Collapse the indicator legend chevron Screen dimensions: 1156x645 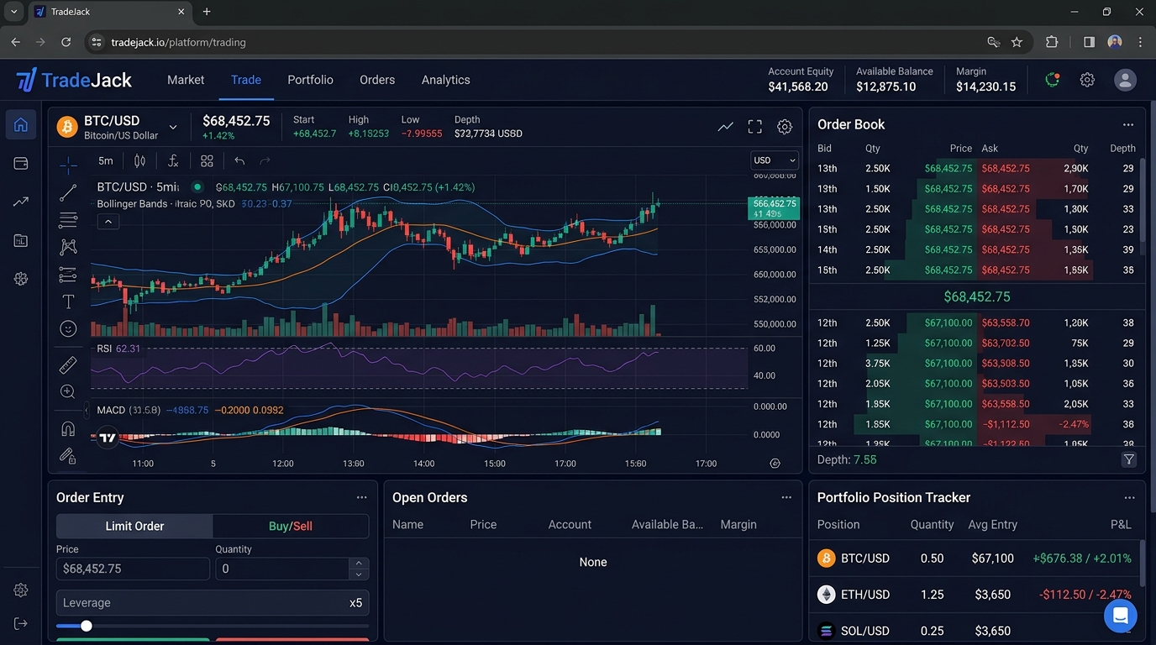[x=108, y=223]
